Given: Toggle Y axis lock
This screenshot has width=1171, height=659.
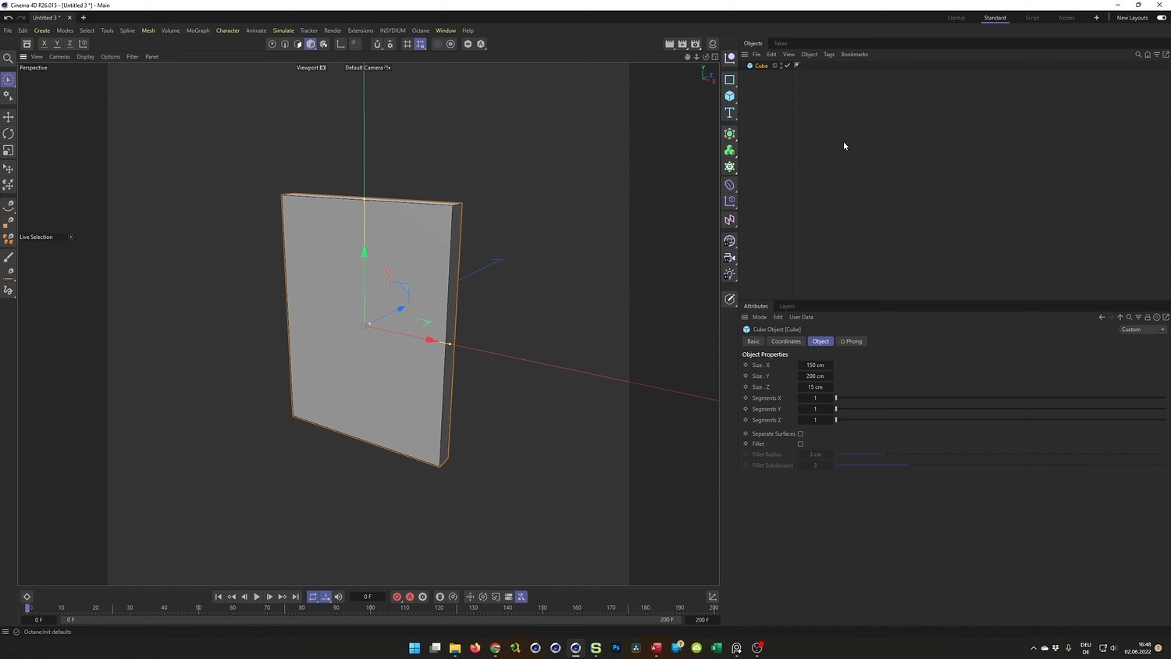Looking at the screenshot, I should [57, 45].
